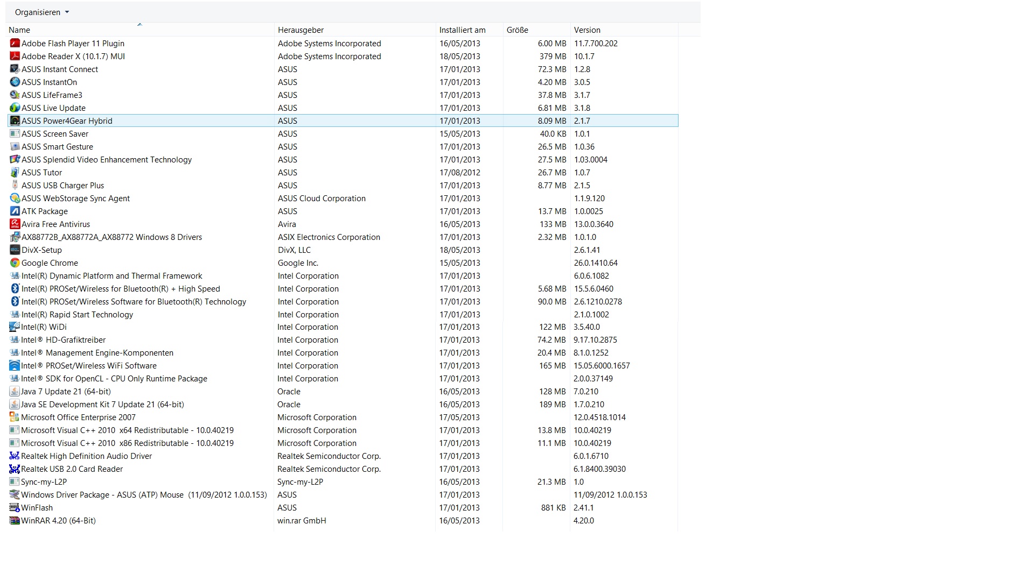Image resolution: width=1034 pixels, height=581 pixels.
Task: Click the Adobe Reader X icon
Action: (x=15, y=56)
